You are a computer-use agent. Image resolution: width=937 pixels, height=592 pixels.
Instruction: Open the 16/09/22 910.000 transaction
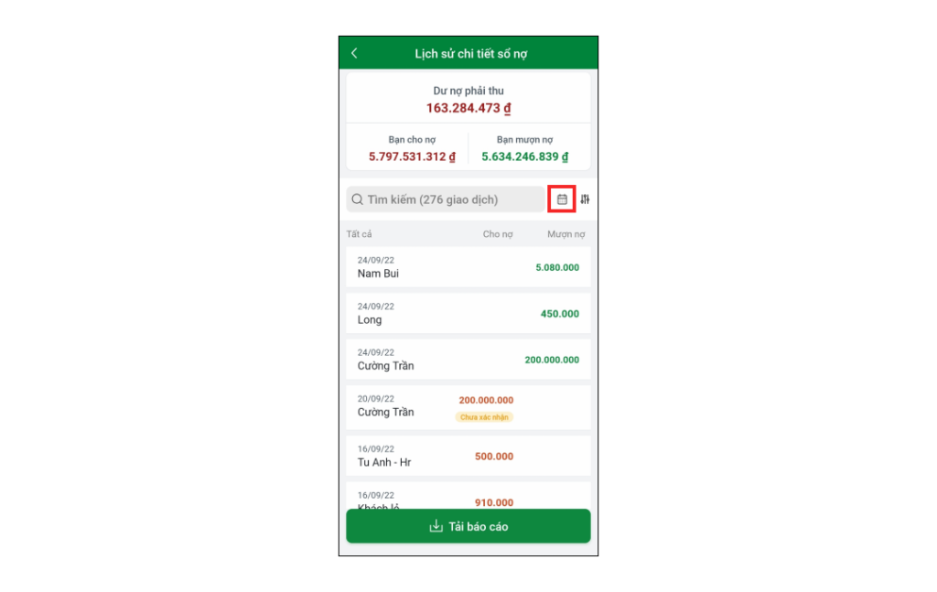click(x=468, y=496)
